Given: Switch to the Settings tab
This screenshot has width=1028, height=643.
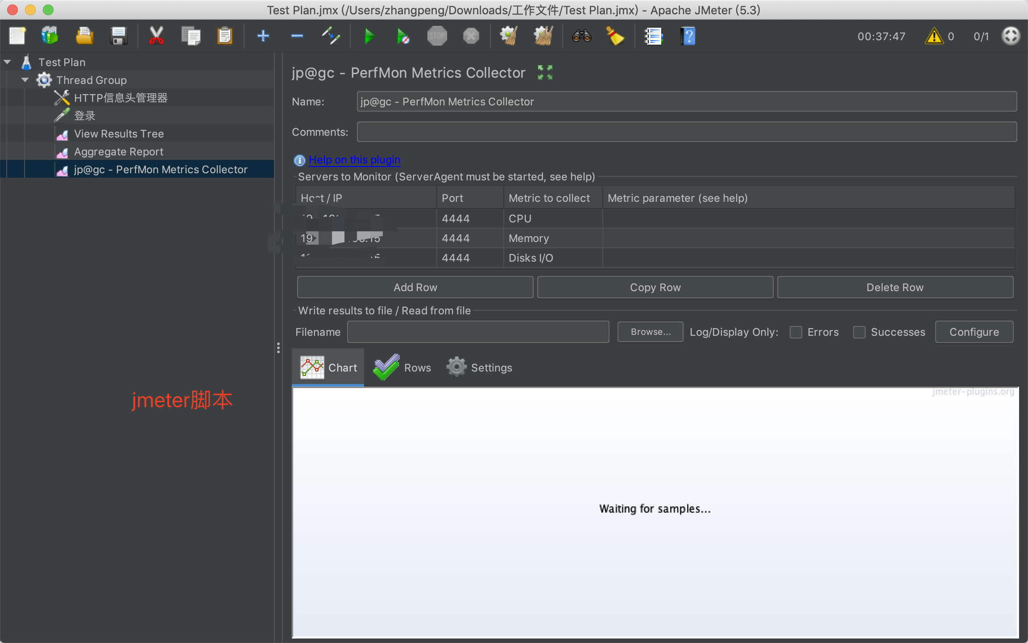Looking at the screenshot, I should (x=480, y=367).
